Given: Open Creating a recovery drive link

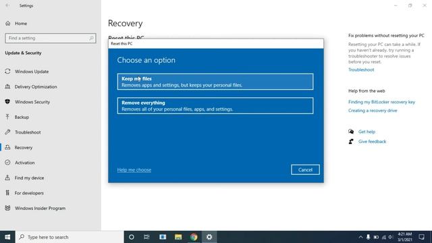Looking at the screenshot, I should [x=373, y=111].
